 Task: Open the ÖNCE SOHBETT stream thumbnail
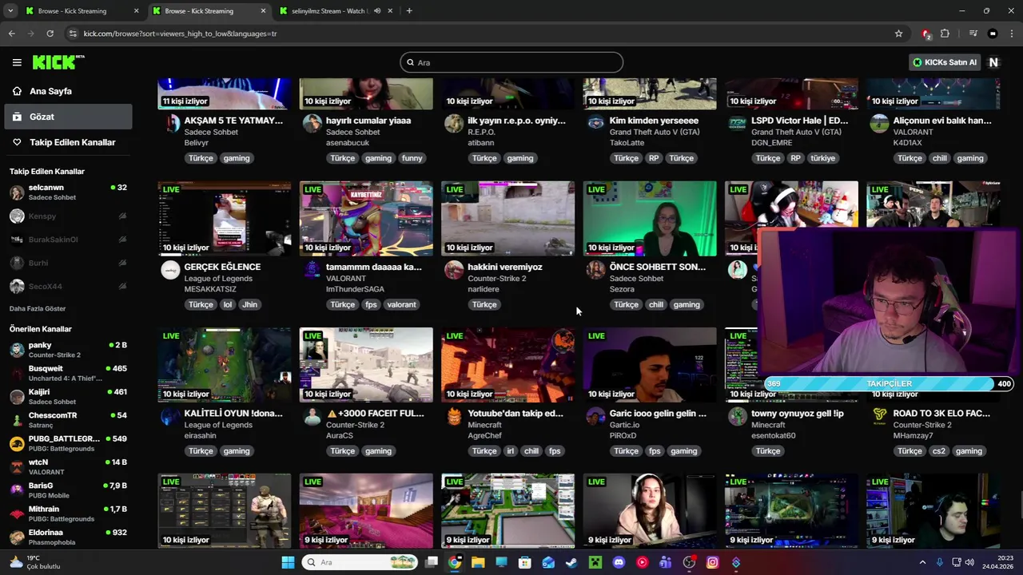point(650,218)
